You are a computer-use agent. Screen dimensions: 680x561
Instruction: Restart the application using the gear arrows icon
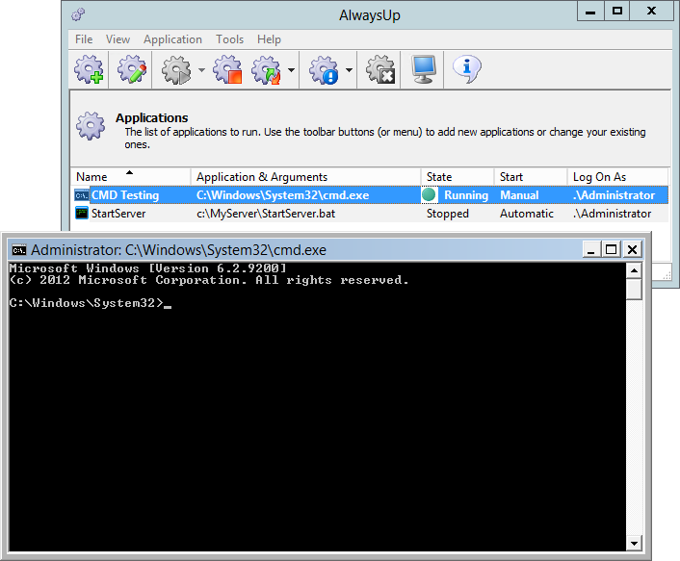click(x=266, y=69)
